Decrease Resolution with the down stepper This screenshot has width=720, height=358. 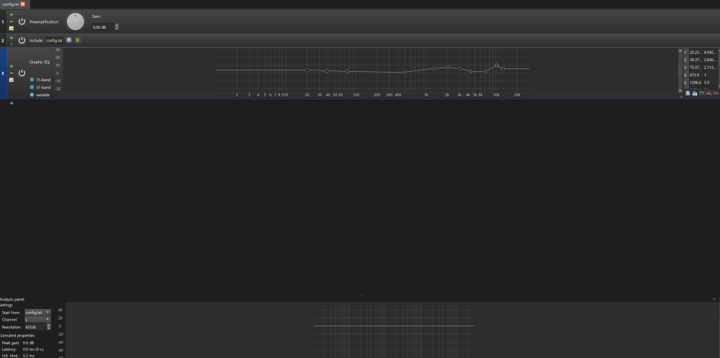[x=49, y=329]
